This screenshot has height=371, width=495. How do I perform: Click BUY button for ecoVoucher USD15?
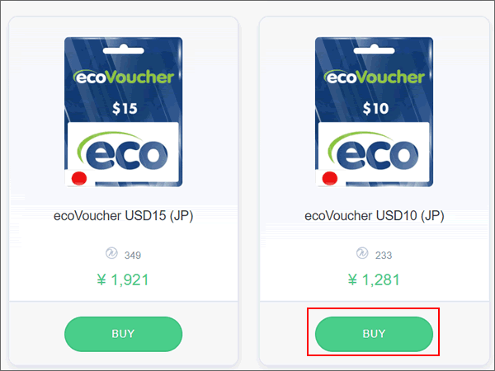point(123,334)
